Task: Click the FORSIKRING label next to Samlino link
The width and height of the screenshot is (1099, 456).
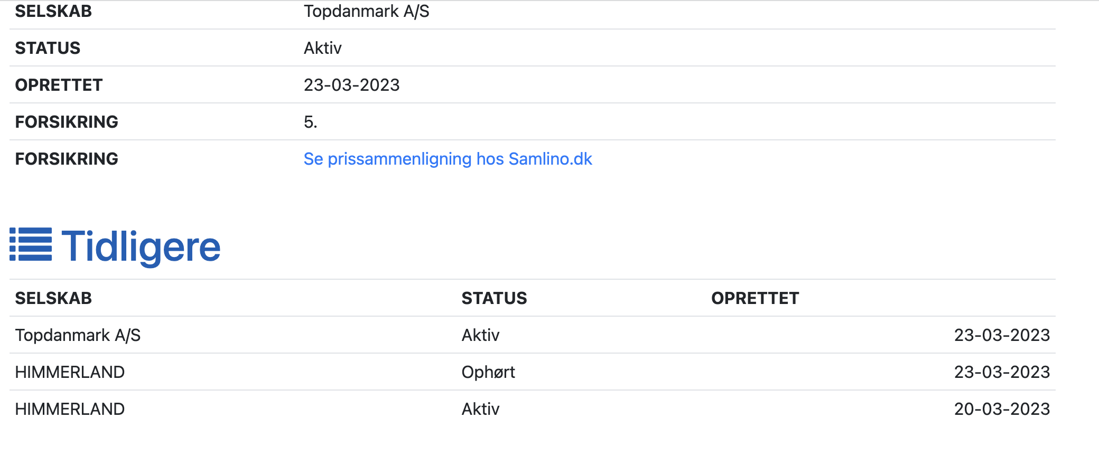Action: 67,159
